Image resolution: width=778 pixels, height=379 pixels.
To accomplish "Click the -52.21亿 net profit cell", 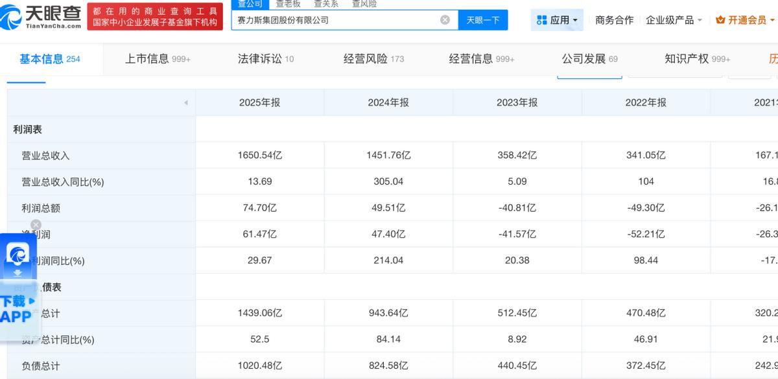I will point(646,234).
